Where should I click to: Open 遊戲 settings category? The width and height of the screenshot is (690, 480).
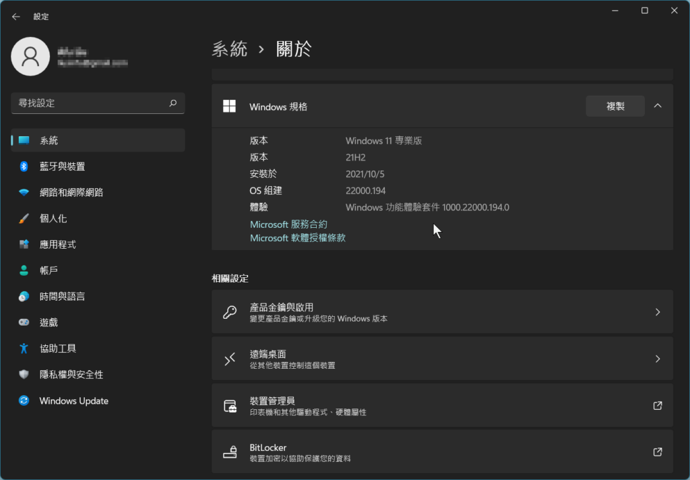tap(98, 322)
